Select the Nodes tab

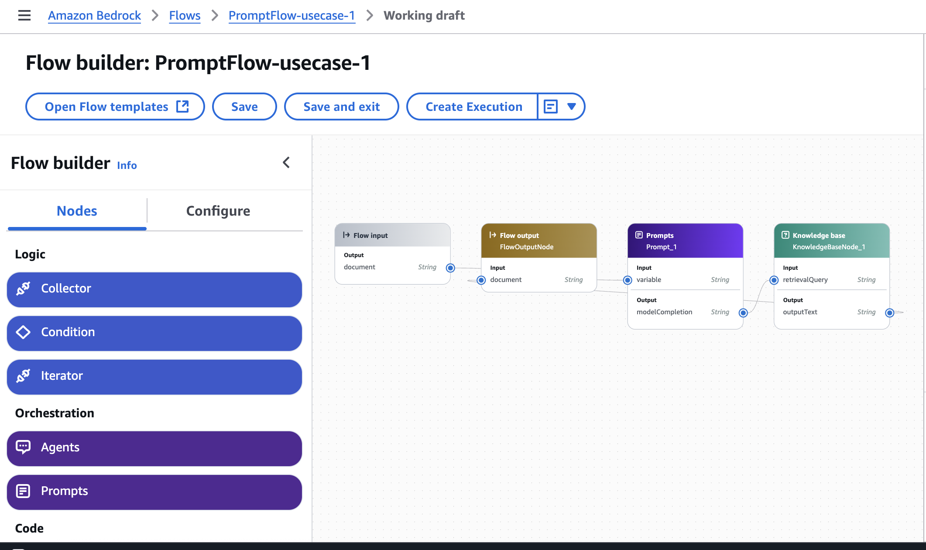pos(77,211)
